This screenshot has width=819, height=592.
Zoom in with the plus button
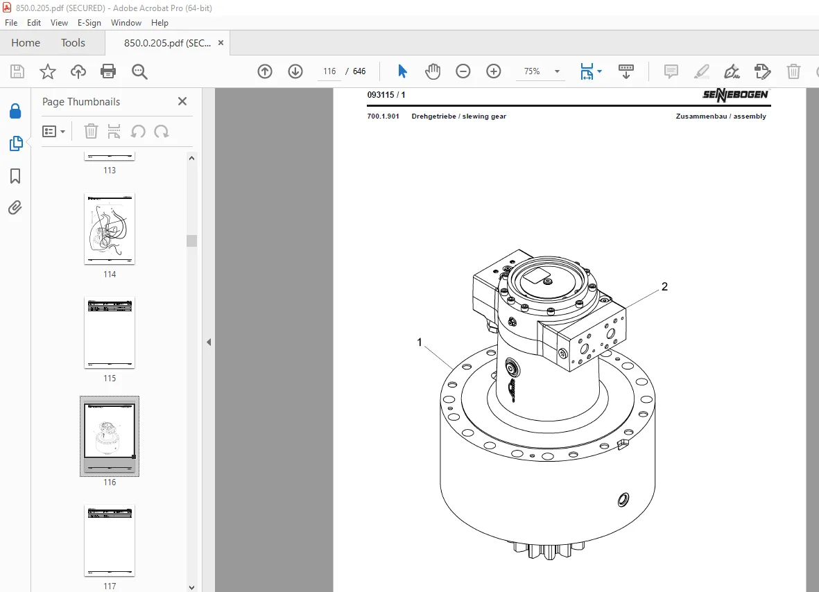493,71
